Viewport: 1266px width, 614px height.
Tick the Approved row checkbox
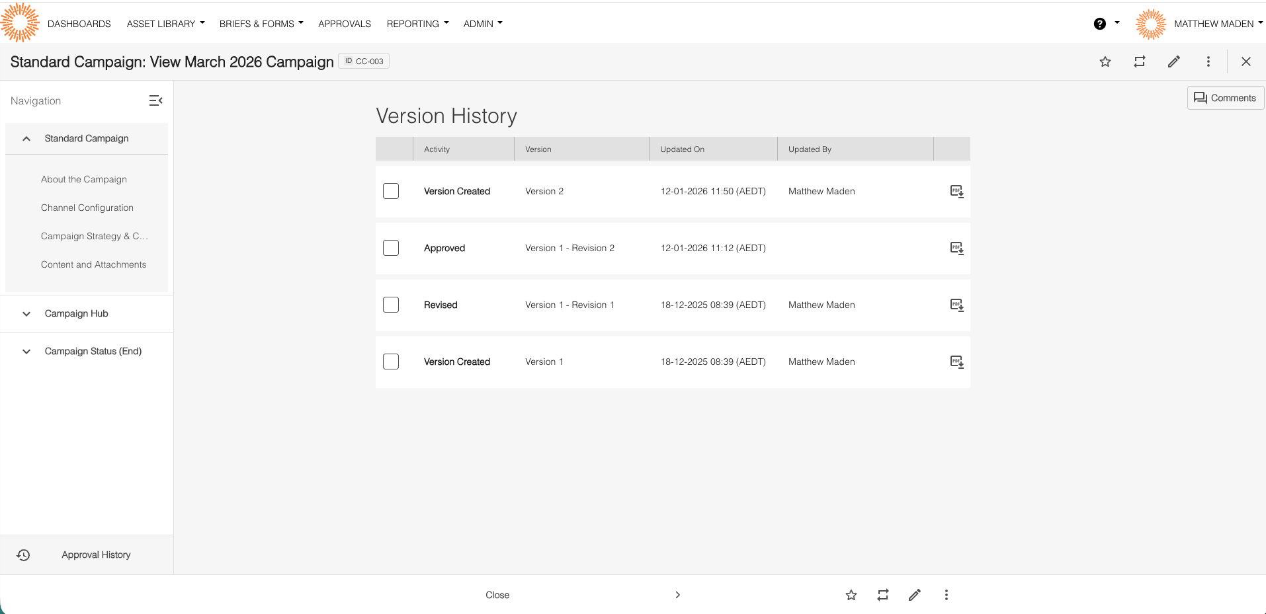(391, 249)
